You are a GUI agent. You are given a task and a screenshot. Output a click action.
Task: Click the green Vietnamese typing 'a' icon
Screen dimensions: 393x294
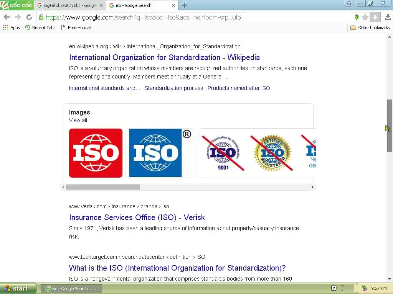coord(357,17)
